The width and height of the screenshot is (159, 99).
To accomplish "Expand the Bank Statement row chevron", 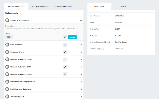I will (81, 45).
